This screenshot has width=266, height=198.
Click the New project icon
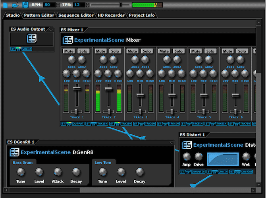coord(5,5)
